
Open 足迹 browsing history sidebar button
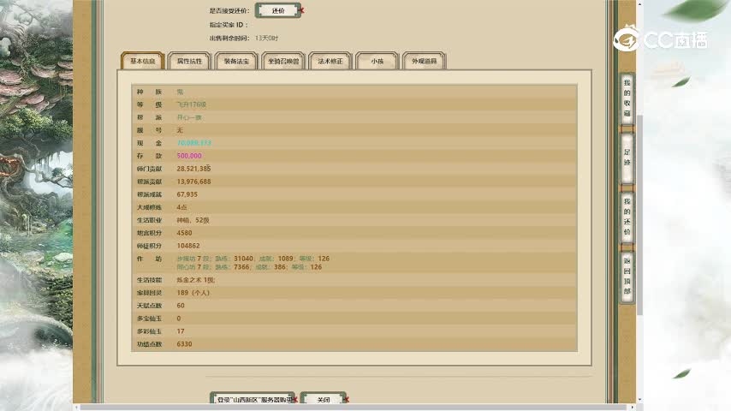pyautogui.click(x=627, y=157)
